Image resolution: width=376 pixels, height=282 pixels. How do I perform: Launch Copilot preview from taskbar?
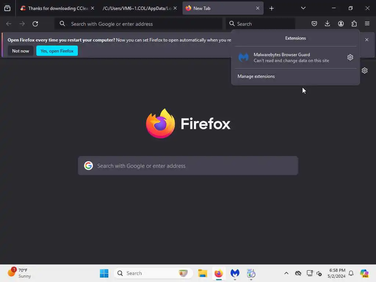click(x=365, y=273)
